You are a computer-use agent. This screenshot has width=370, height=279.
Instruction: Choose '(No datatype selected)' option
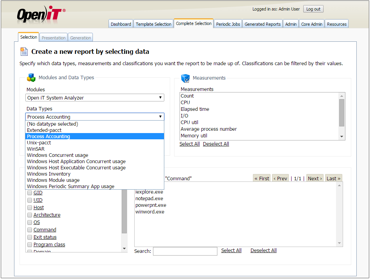pos(94,124)
